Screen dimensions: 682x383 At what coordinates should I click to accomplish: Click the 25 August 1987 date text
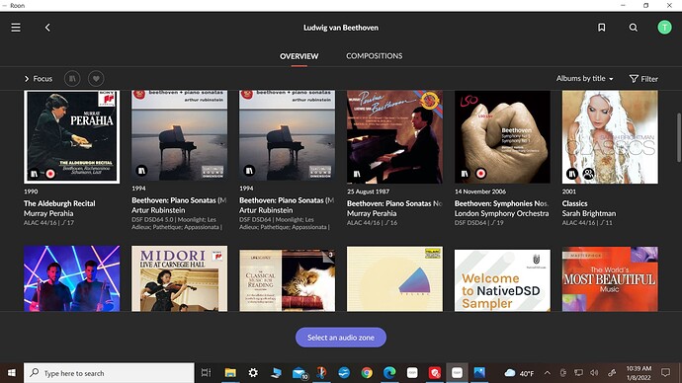pos(368,191)
